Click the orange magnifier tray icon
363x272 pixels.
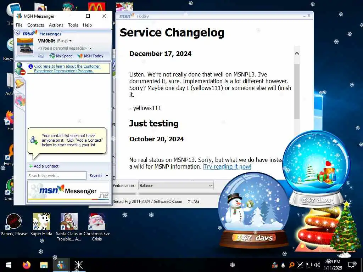291,265
